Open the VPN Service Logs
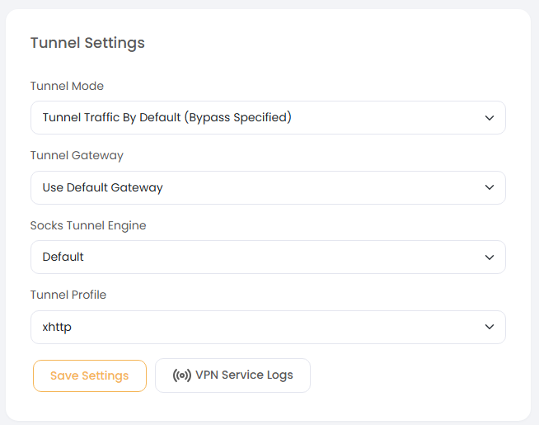 click(232, 375)
